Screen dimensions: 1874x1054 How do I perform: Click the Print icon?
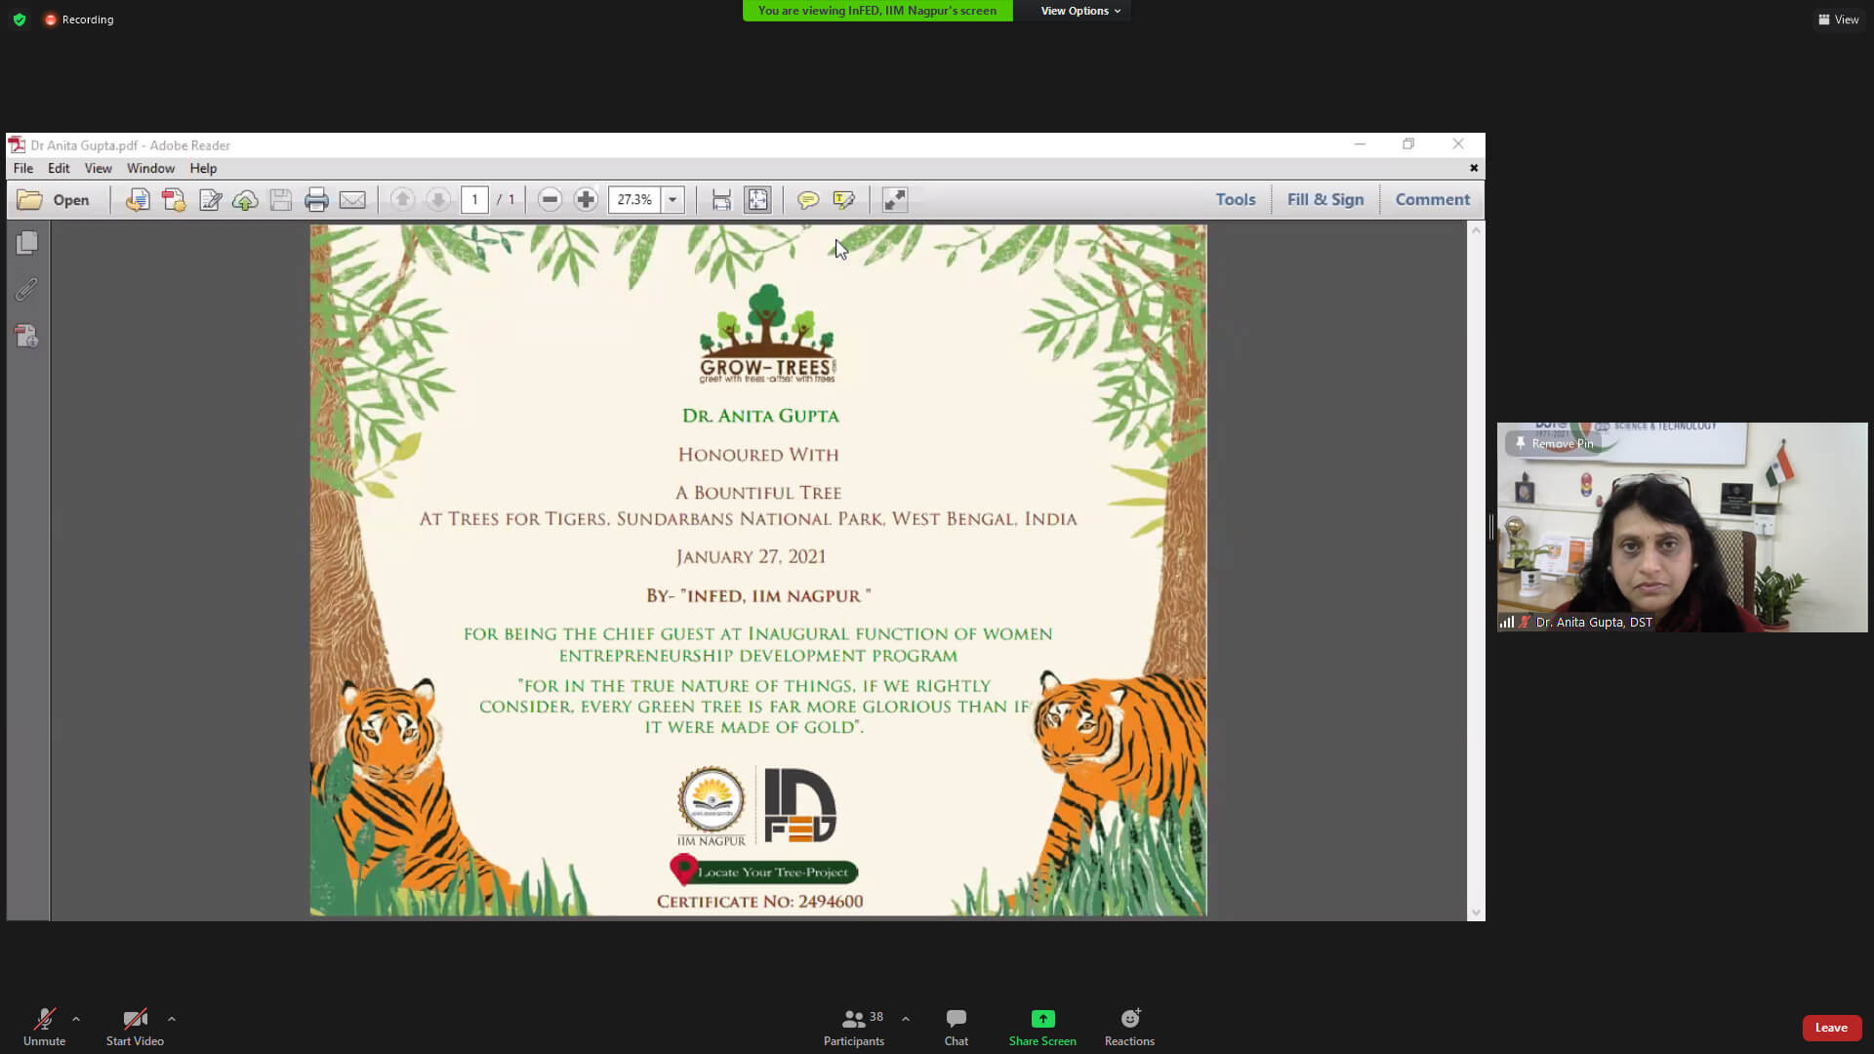click(x=316, y=200)
